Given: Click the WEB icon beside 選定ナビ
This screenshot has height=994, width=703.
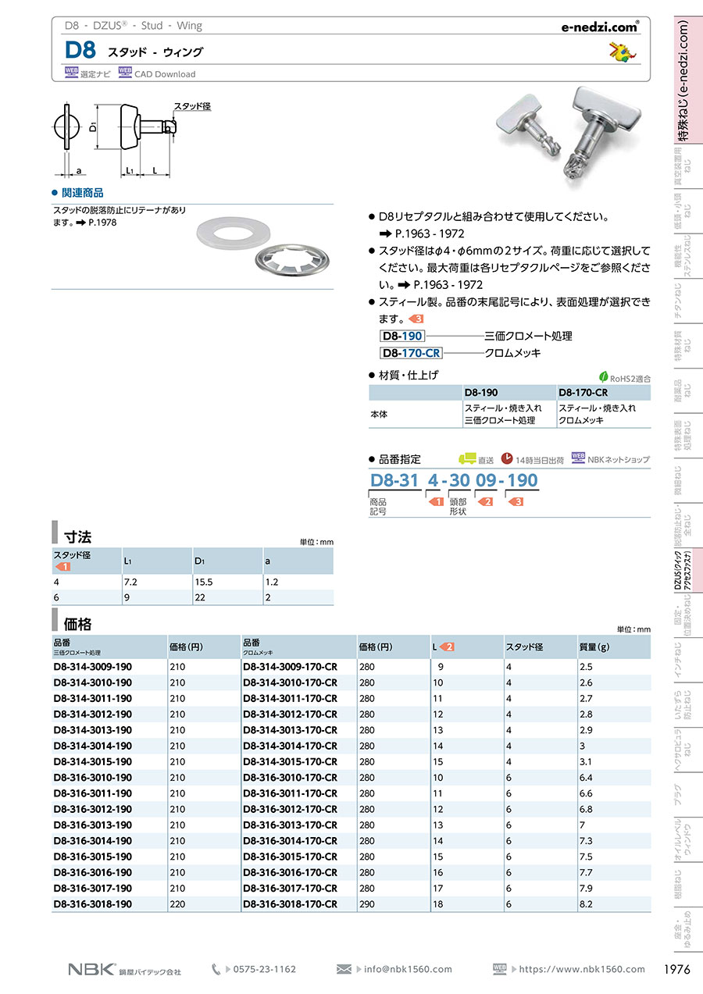Looking at the screenshot, I should (x=71, y=72).
